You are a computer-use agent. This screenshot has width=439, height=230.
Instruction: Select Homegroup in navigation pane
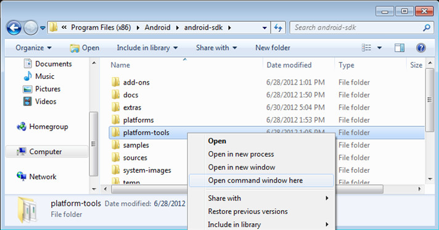(43, 126)
